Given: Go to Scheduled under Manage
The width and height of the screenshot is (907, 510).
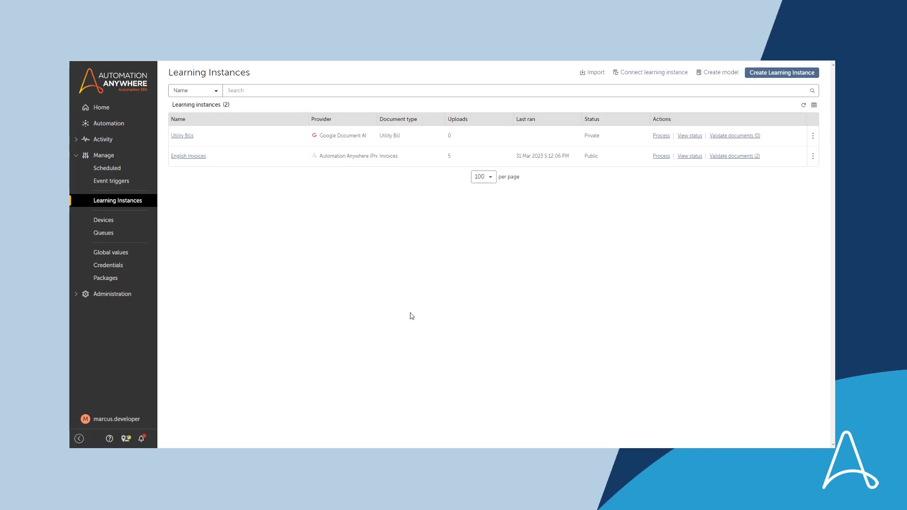Looking at the screenshot, I should click(107, 168).
